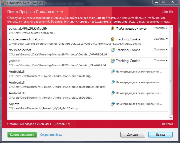Screen dimensions: 180x143
Task: Click the shield icon for suspicious file etilqs
Action: 113,28
